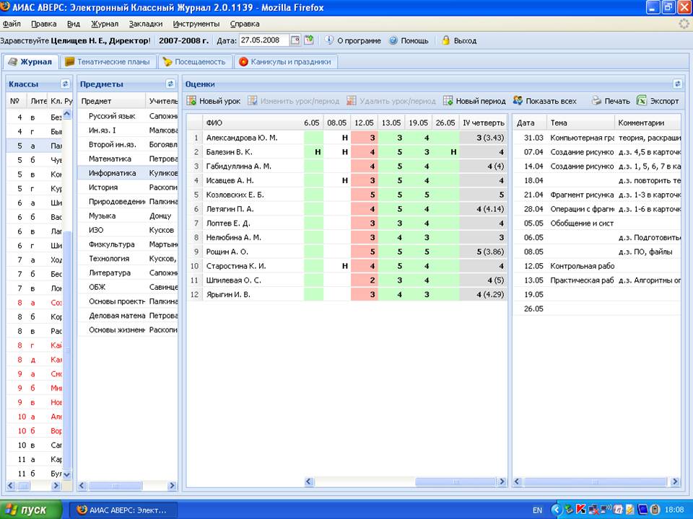This screenshot has width=693, height=519.
Task: Create a lesson with Новый урок
Action: (x=214, y=101)
